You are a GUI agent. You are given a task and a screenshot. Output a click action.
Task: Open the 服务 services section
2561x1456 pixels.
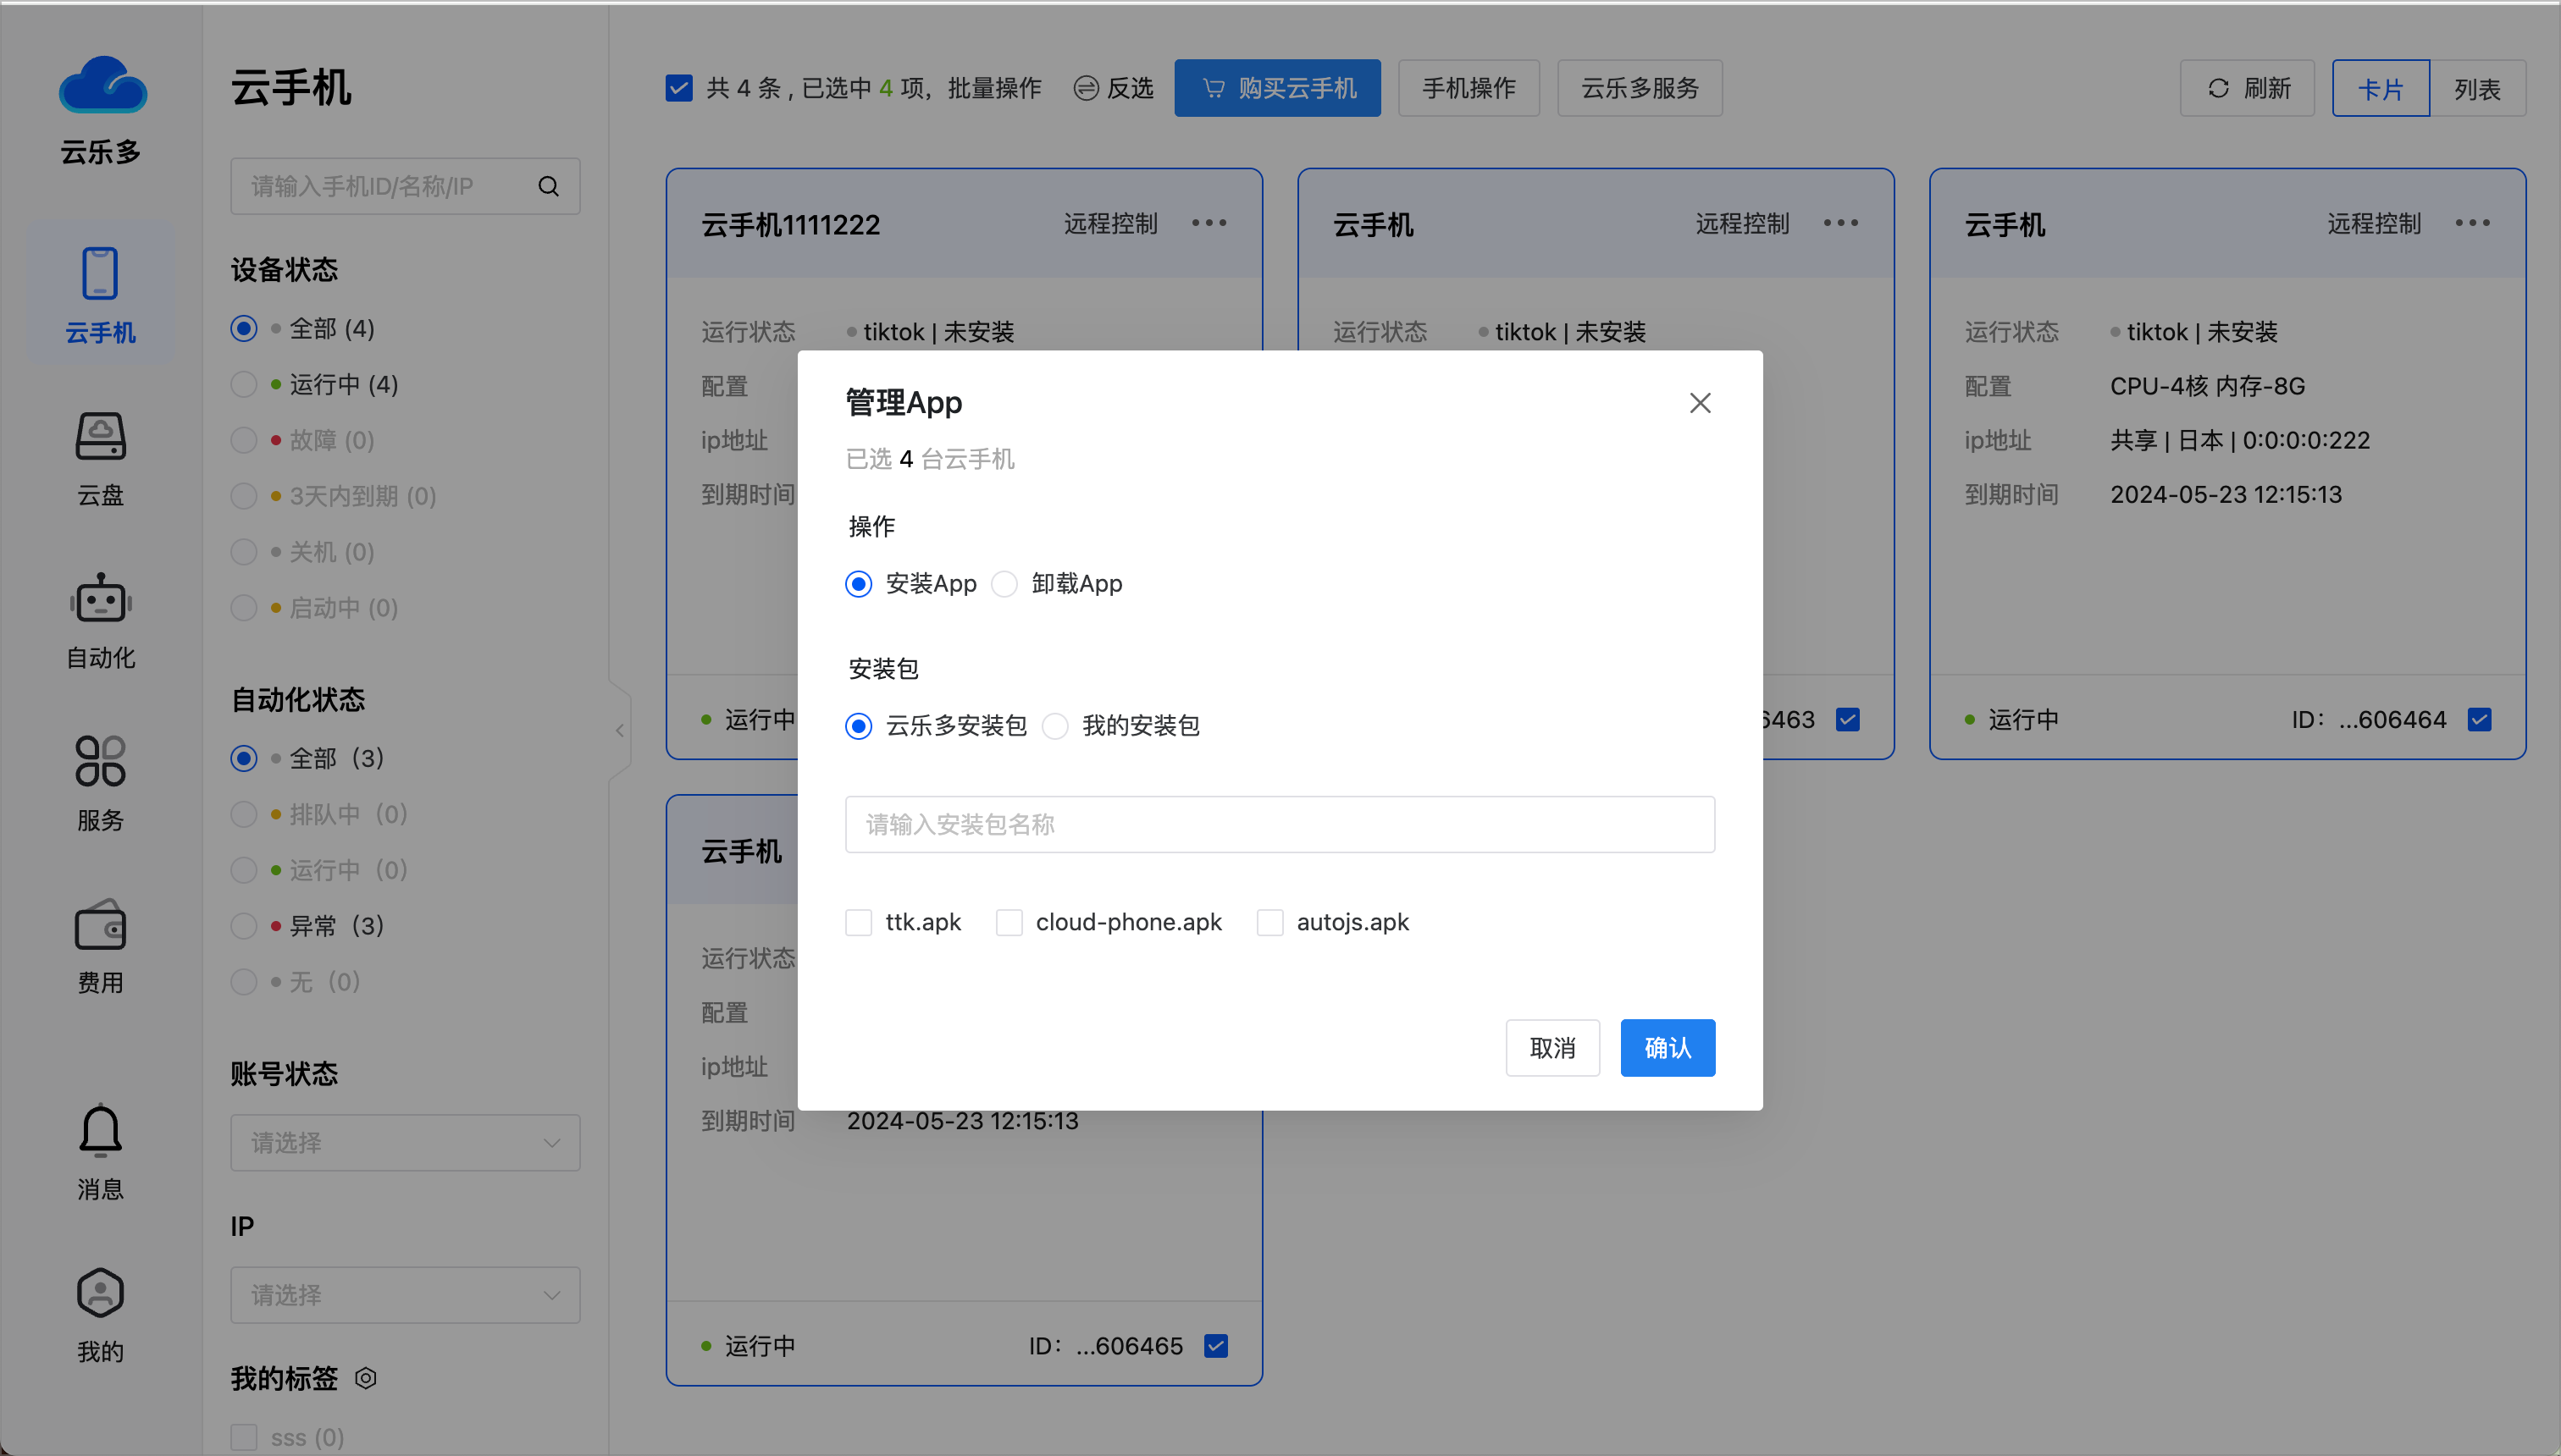coord(101,785)
